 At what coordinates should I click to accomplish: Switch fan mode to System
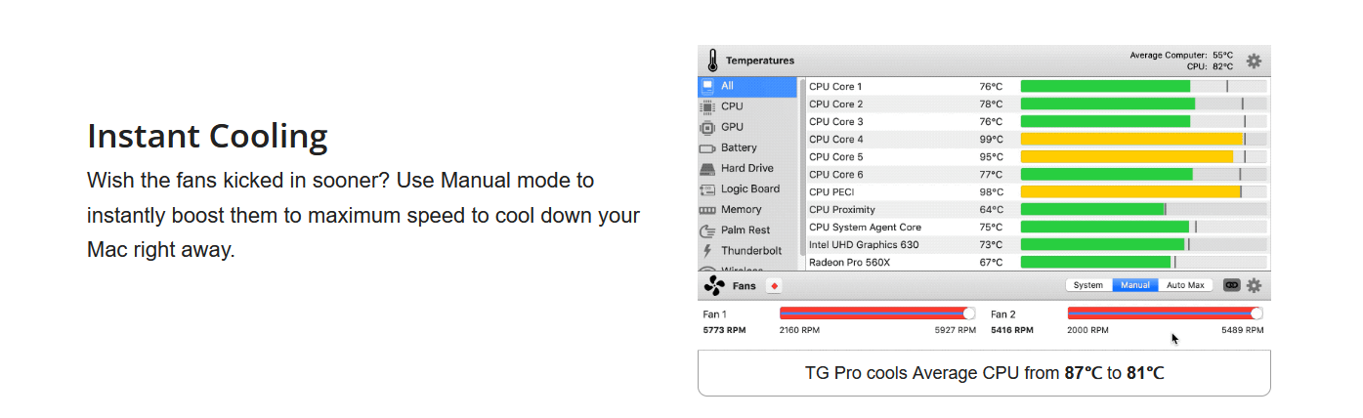1088,285
